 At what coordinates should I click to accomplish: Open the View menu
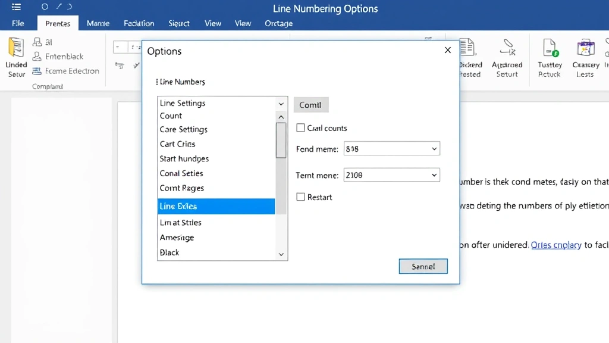(212, 23)
